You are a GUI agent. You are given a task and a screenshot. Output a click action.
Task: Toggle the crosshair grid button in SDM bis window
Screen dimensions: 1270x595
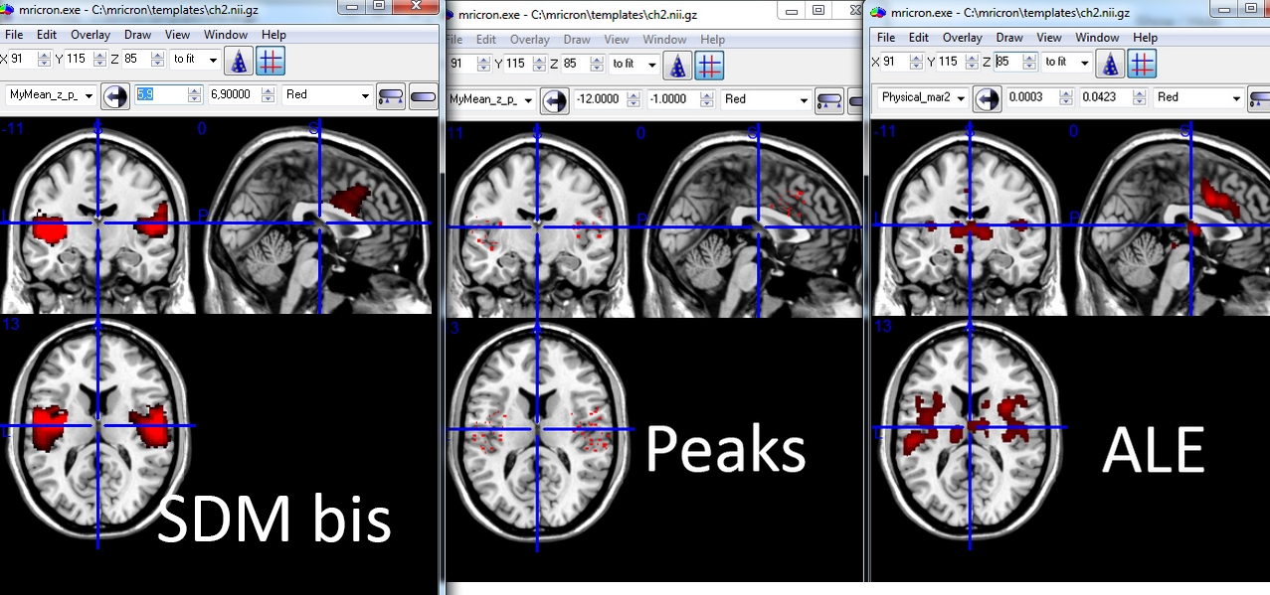tap(270, 62)
